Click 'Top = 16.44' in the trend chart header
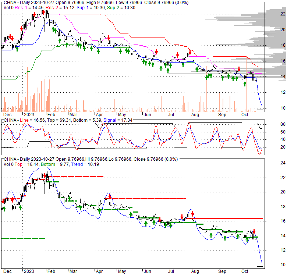Screen dimensions: 287x274 27,164
